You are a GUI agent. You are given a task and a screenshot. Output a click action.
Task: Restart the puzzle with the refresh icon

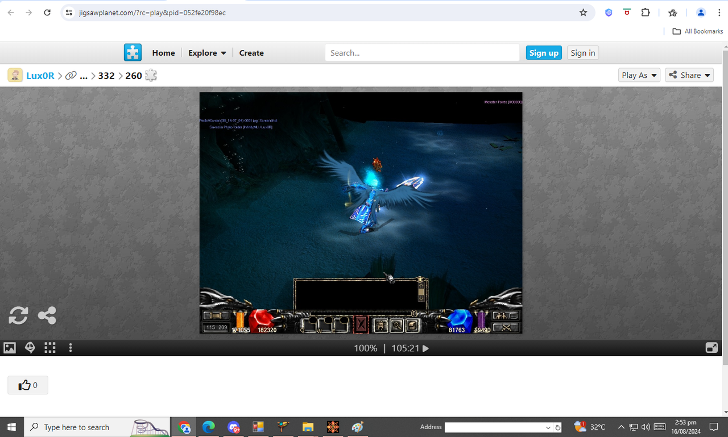click(18, 315)
